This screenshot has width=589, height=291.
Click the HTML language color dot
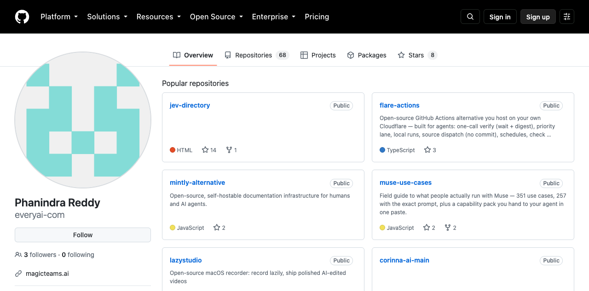(x=173, y=150)
